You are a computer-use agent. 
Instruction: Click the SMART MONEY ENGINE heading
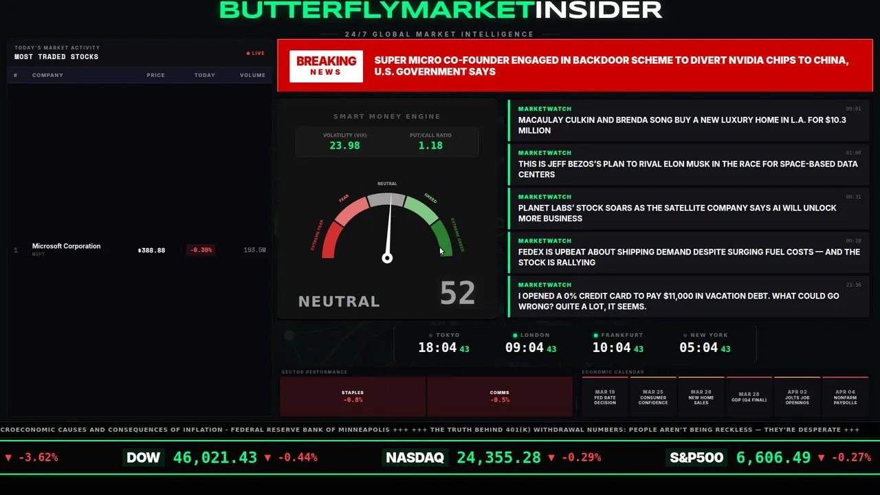pos(387,117)
